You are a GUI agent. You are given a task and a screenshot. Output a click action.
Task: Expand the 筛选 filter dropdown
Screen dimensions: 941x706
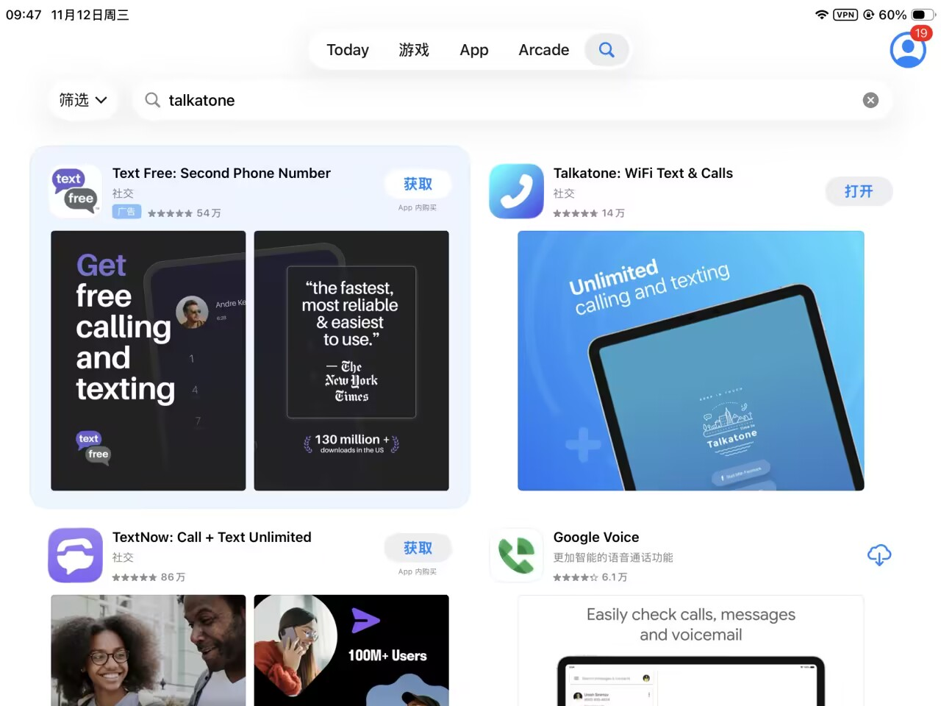pos(83,100)
